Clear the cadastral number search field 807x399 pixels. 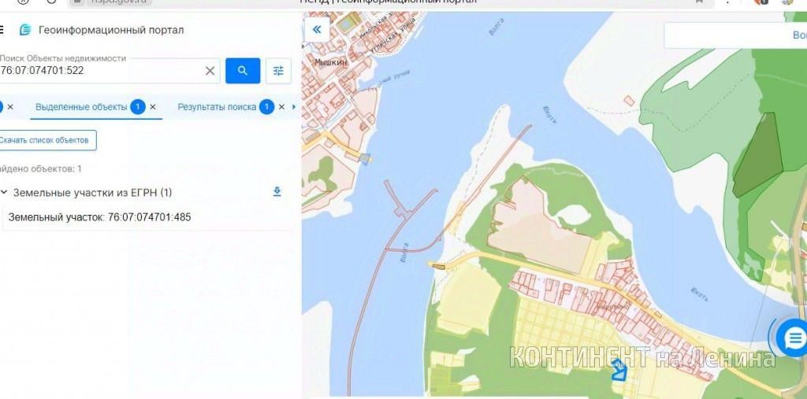[210, 71]
